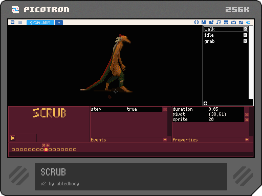The image size is (262, 196).
Task: Open the sprite editor workspace icon
Action: pos(204,22)
